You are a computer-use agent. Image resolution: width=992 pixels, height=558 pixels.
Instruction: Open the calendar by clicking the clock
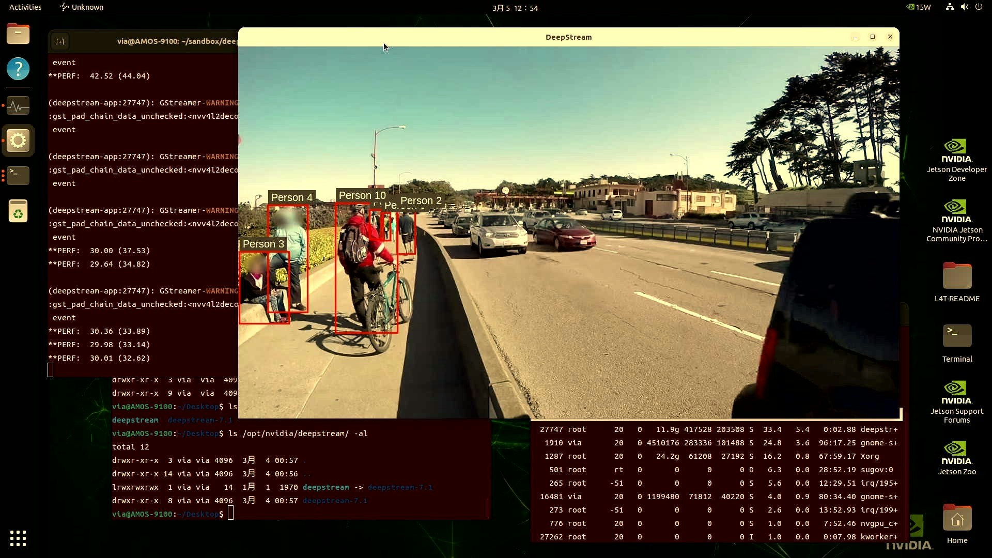[x=515, y=8]
